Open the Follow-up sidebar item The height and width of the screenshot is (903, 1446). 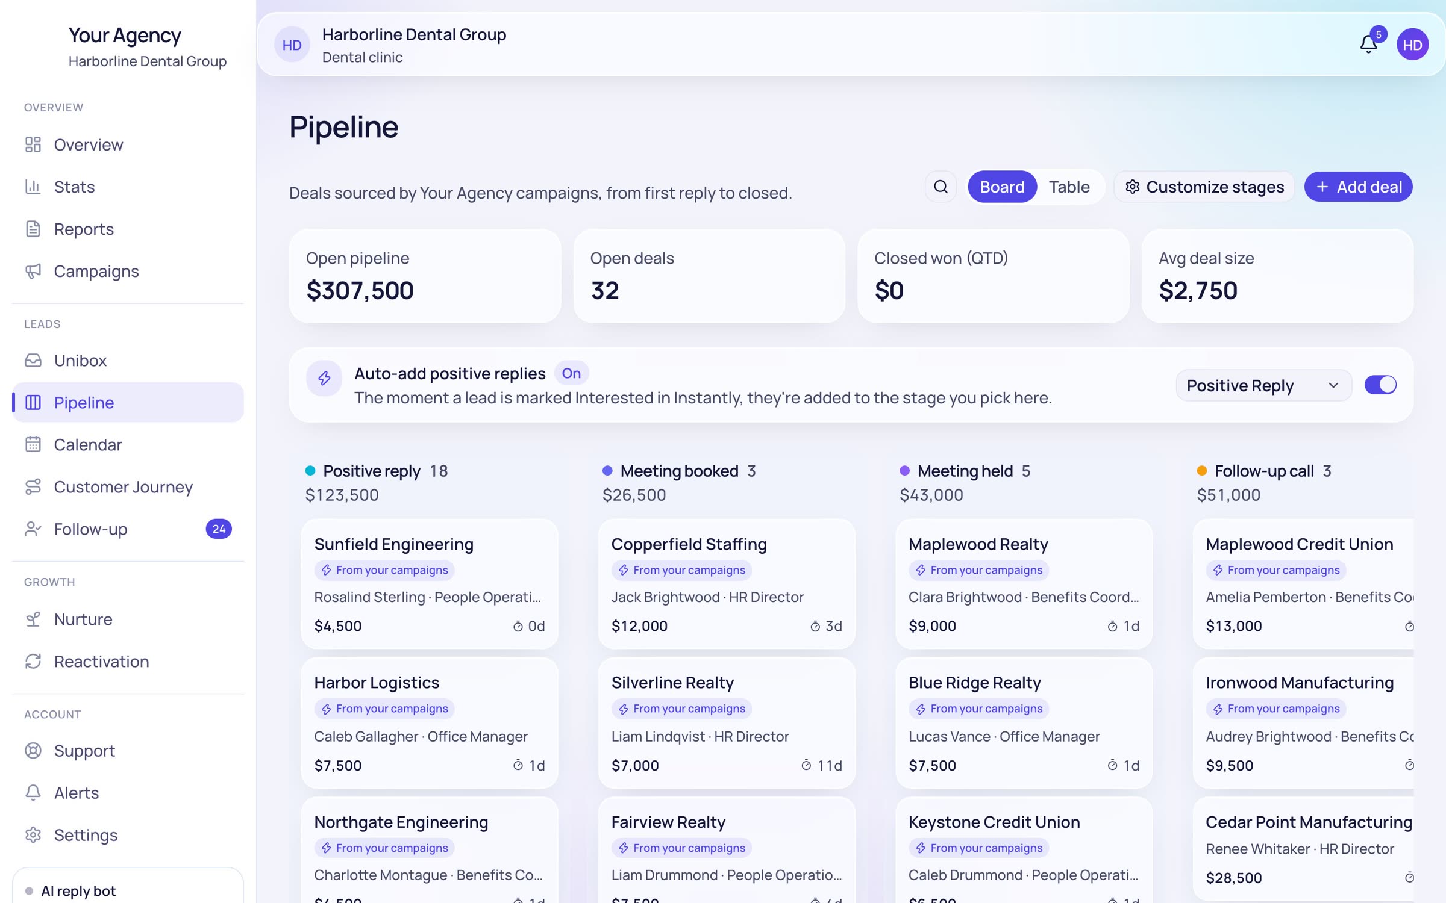[128, 529]
